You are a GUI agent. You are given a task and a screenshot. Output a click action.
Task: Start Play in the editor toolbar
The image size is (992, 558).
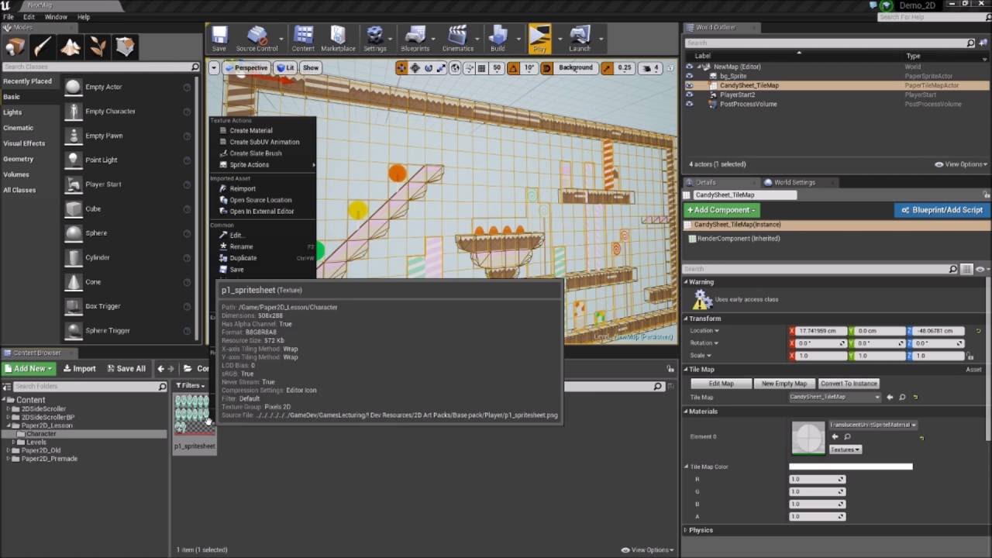click(539, 39)
